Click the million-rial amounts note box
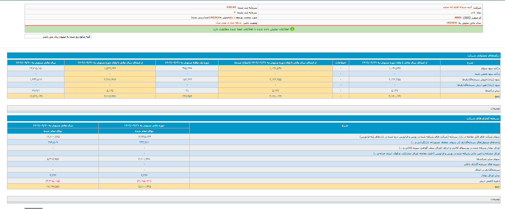 pyautogui.click(x=58, y=37)
